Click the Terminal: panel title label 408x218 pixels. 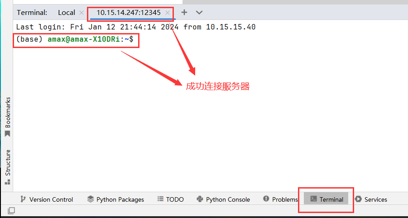coord(32,13)
